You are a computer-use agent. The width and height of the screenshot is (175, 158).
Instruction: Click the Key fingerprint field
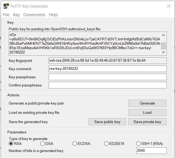pos(108,61)
